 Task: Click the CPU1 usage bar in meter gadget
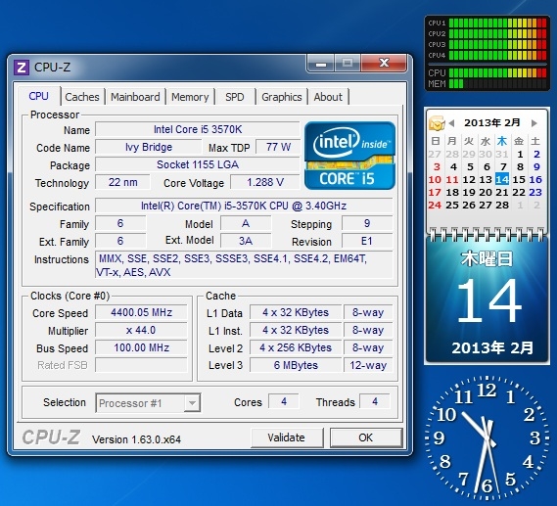point(497,23)
